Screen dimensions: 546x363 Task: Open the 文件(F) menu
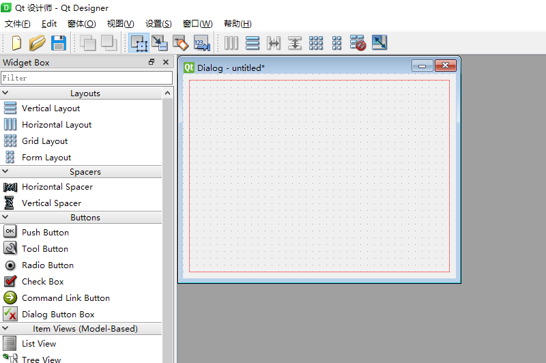(18, 24)
